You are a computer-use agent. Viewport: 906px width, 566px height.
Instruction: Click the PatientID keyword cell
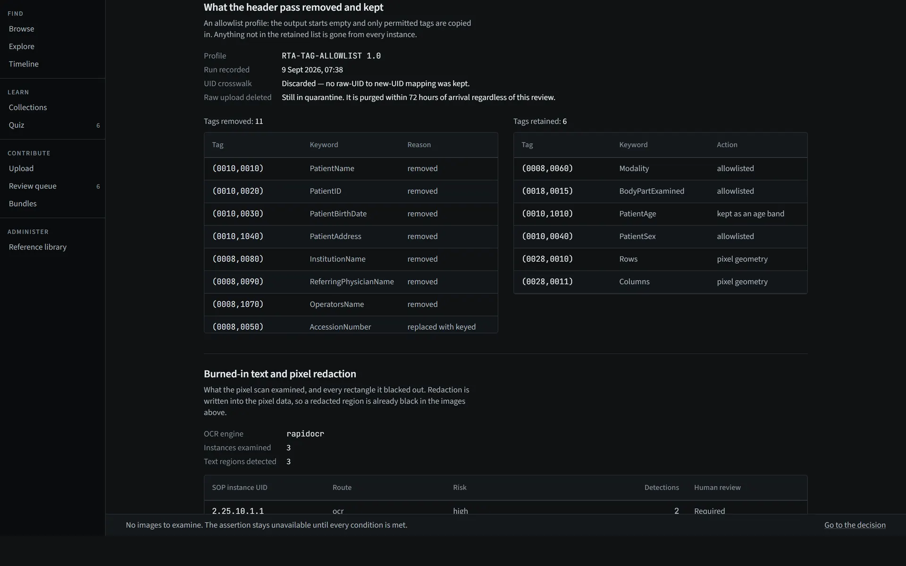326,191
